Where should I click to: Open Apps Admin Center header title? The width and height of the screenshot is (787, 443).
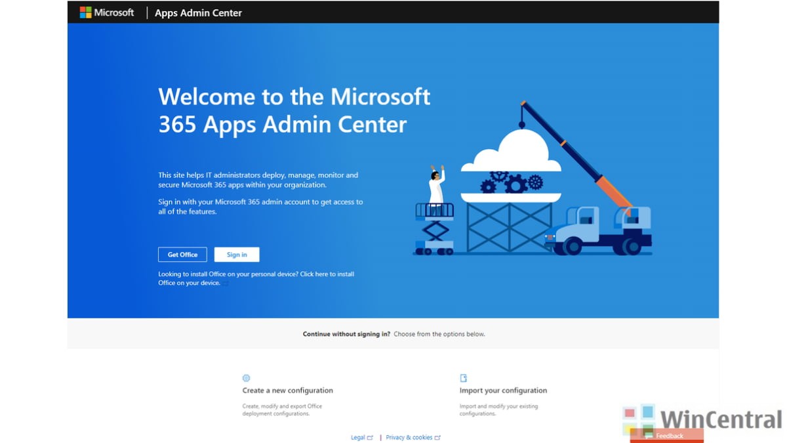tap(198, 12)
